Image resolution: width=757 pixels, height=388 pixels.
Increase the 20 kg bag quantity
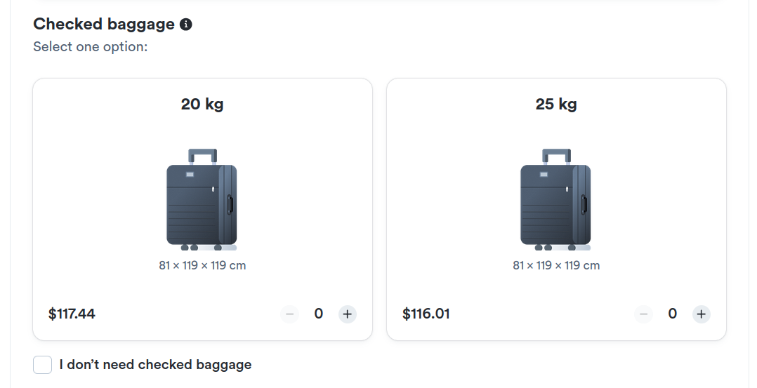pos(347,314)
